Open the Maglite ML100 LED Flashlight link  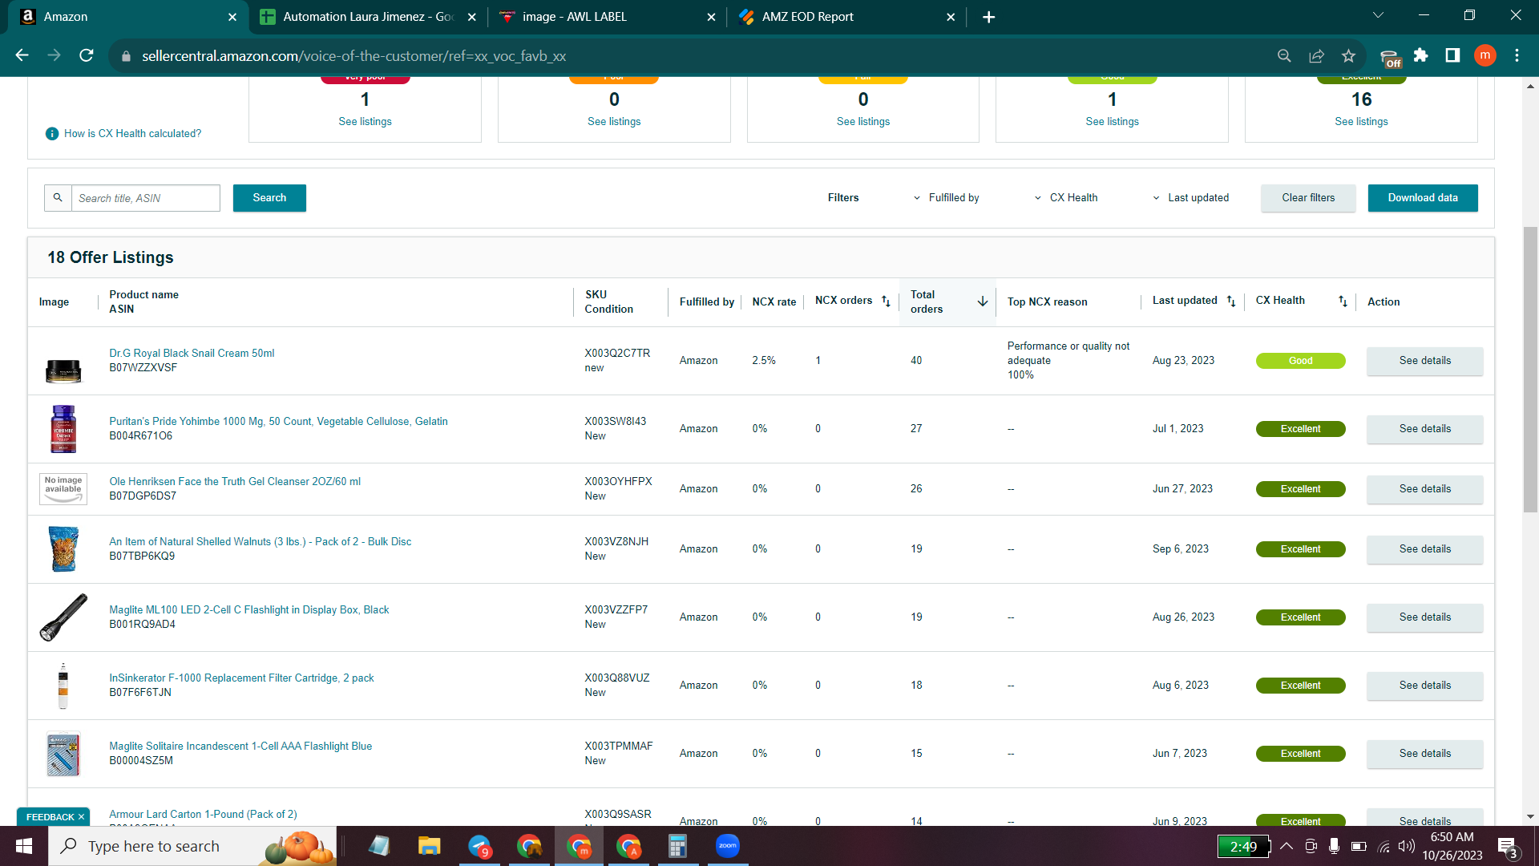[x=249, y=610]
